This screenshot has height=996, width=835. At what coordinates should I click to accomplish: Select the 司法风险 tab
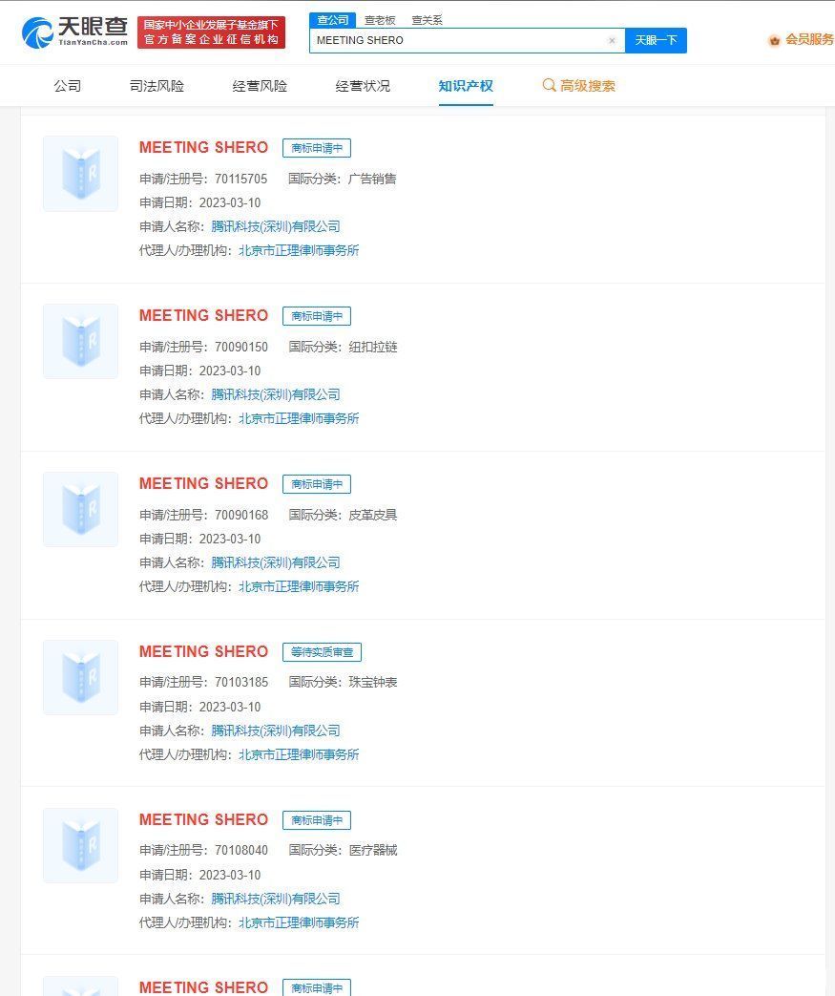pyautogui.click(x=157, y=86)
